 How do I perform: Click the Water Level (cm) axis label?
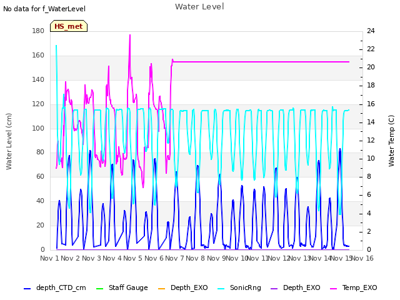[9, 141]
